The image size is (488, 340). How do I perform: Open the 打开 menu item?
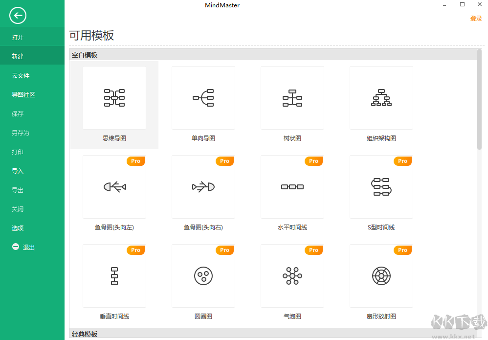pos(17,37)
